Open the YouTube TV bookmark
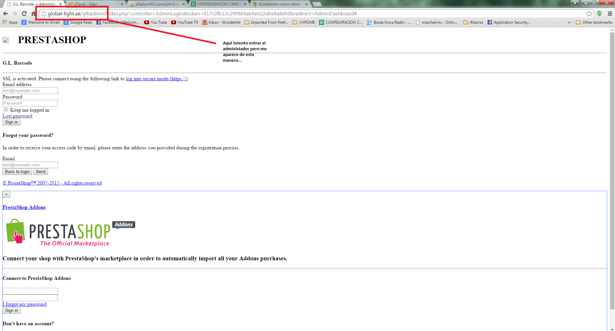 (185, 22)
